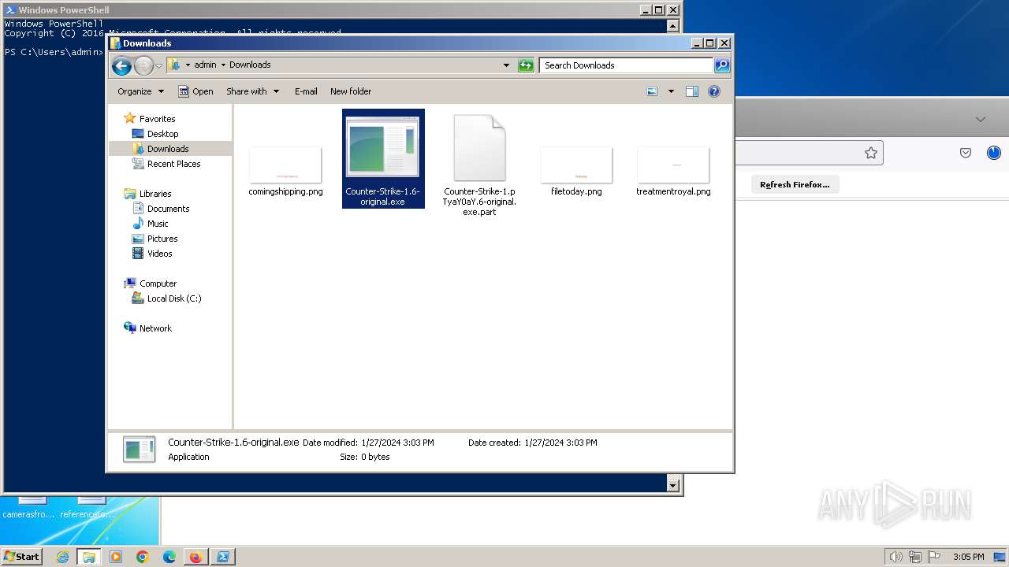
Task: Select Libraries in navigation pane
Action: pos(147,194)
